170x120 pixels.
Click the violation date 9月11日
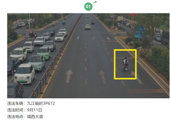(35, 110)
